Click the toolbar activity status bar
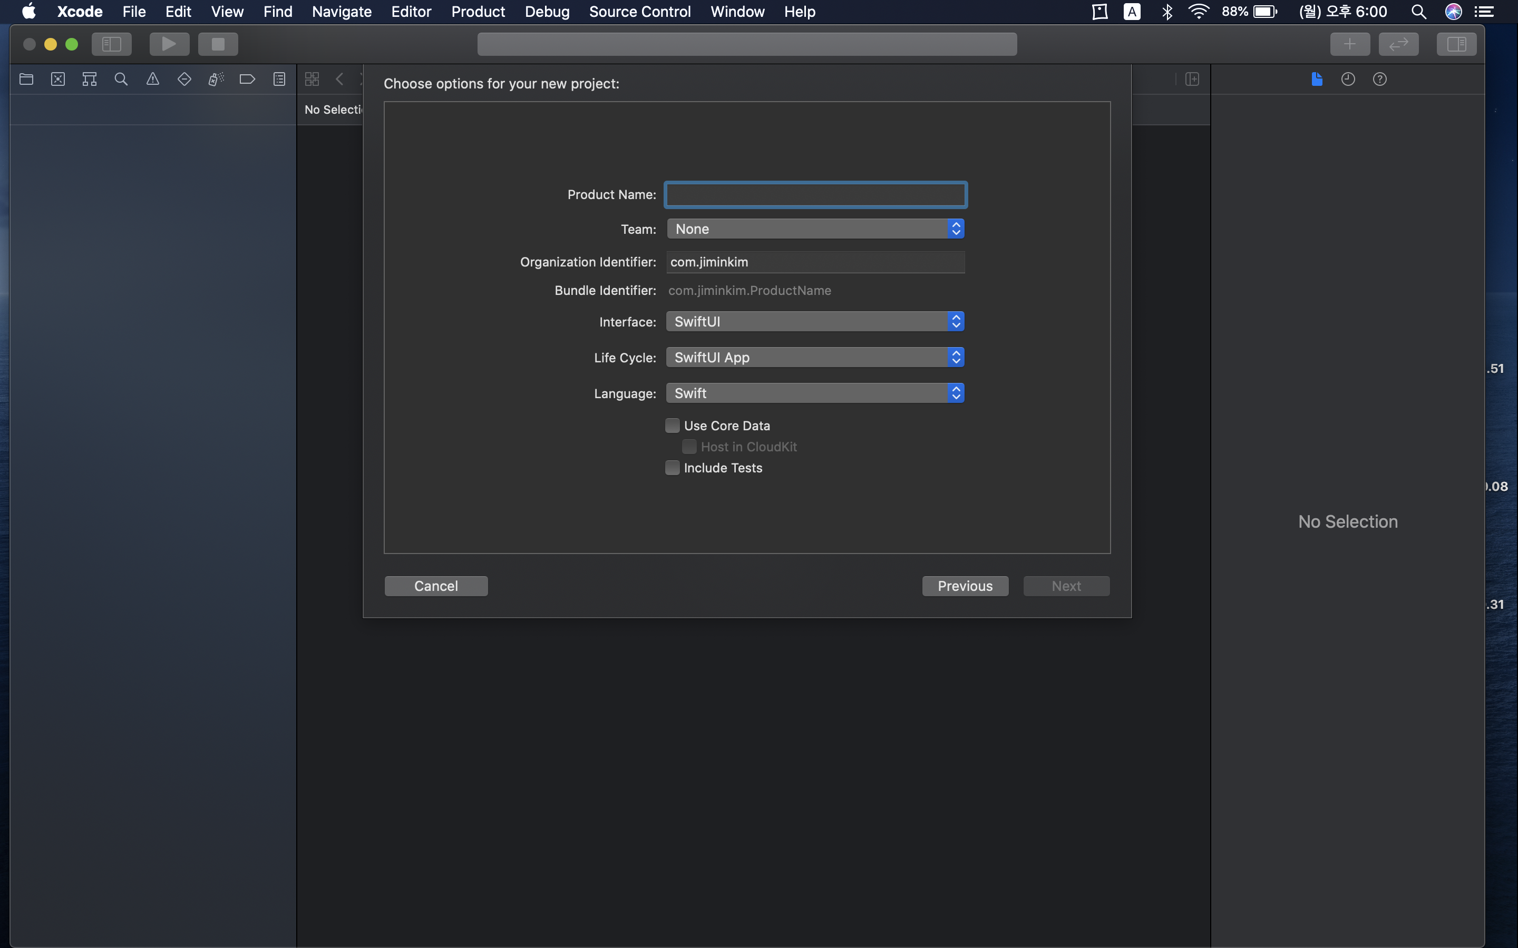1518x948 pixels. click(x=746, y=44)
